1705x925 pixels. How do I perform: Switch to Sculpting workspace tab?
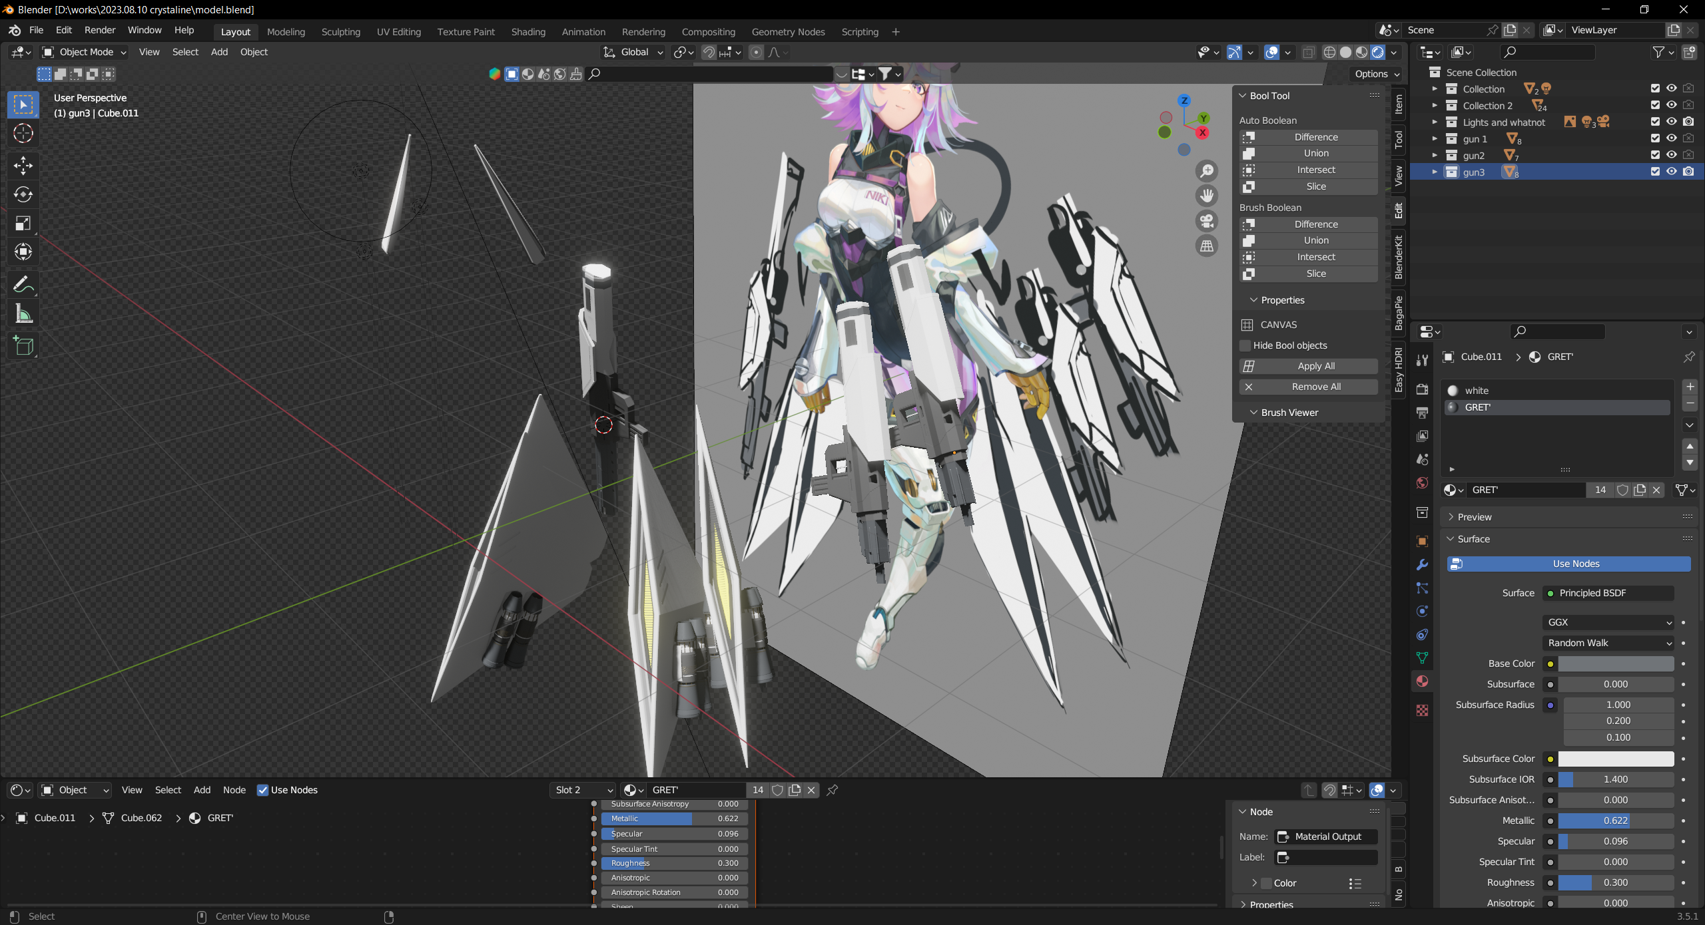(x=340, y=32)
